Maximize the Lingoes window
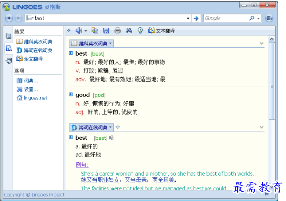The height and width of the screenshot is (201, 286). (254, 5)
